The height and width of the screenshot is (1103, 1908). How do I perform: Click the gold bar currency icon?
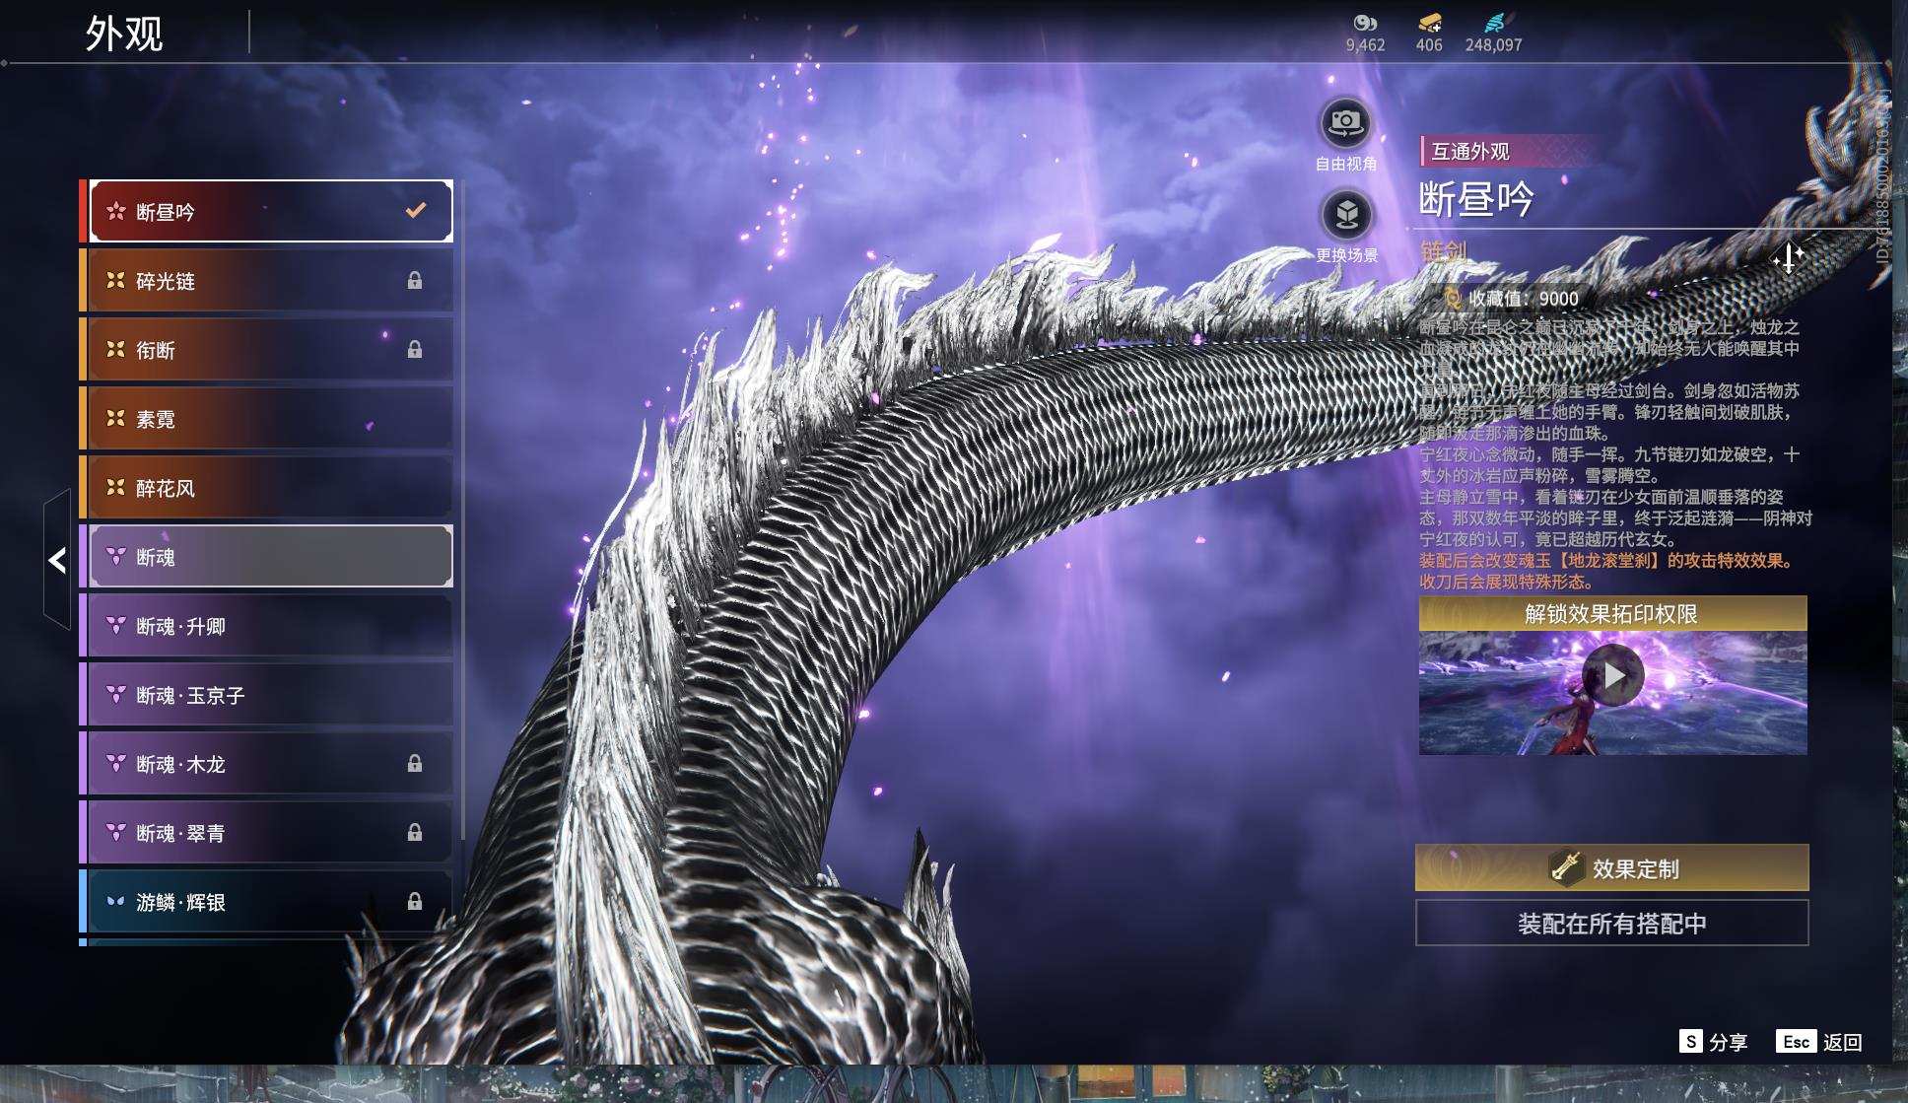[1429, 23]
